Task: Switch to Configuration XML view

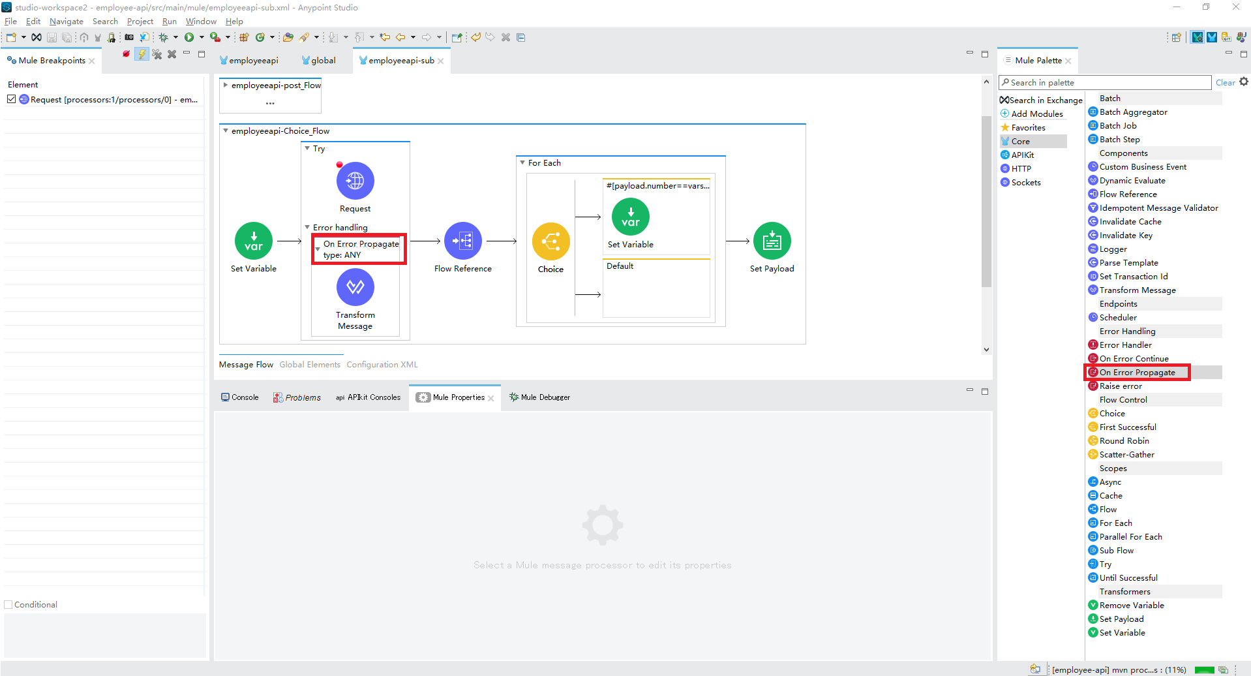Action: (x=382, y=365)
